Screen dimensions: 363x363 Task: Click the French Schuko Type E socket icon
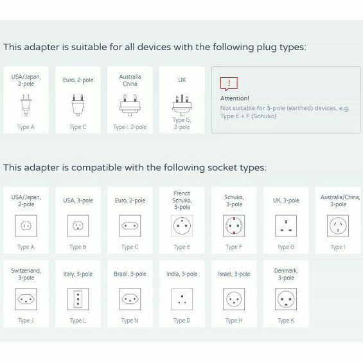[x=182, y=226]
